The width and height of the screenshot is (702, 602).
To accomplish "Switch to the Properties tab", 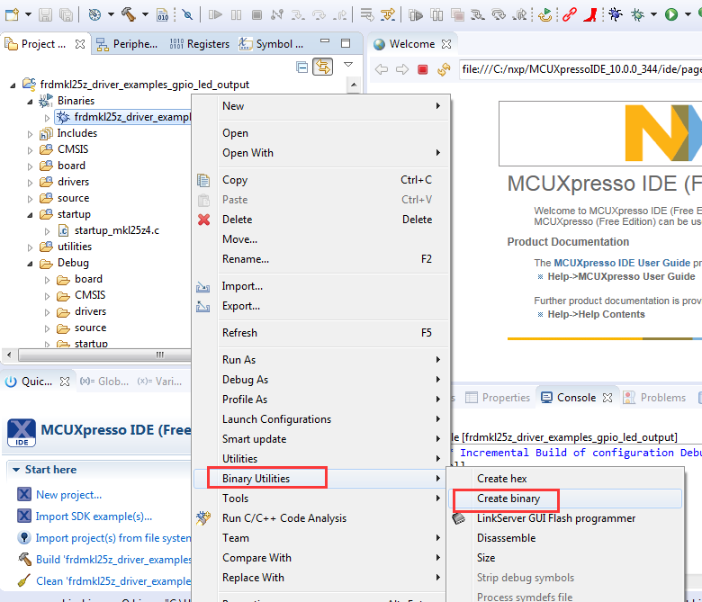I will (x=497, y=398).
